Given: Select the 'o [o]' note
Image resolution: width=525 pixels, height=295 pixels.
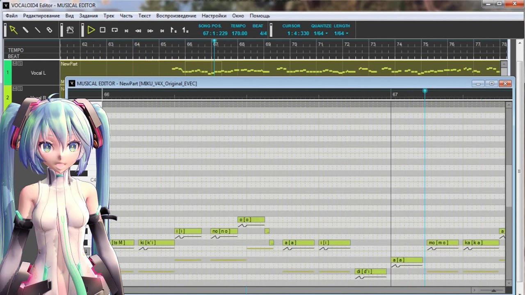Looking at the screenshot, I should pos(251,220).
